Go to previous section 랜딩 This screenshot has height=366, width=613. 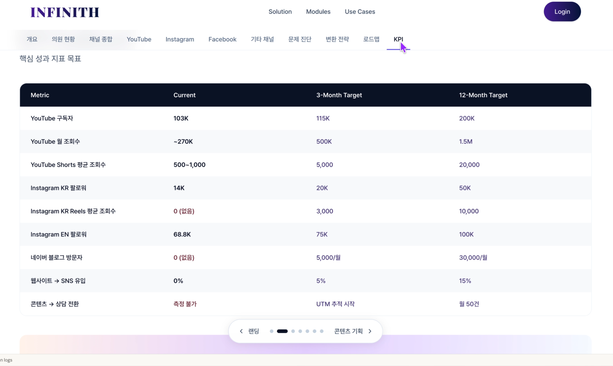coord(253,331)
